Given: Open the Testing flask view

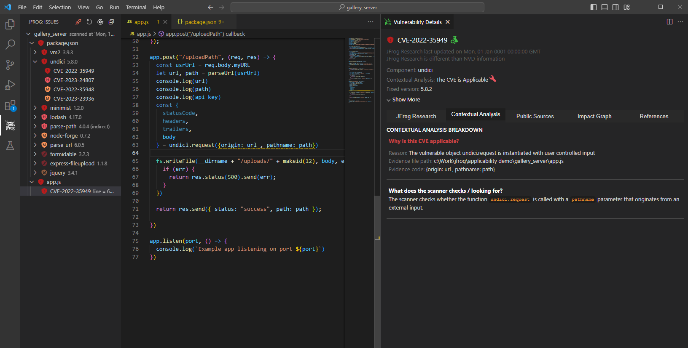Looking at the screenshot, I should [10, 146].
